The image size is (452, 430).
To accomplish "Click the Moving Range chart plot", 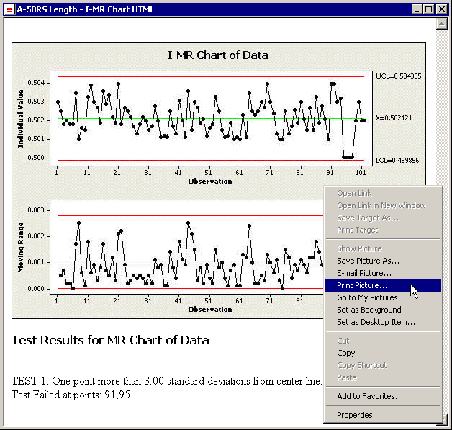I will 187,252.
